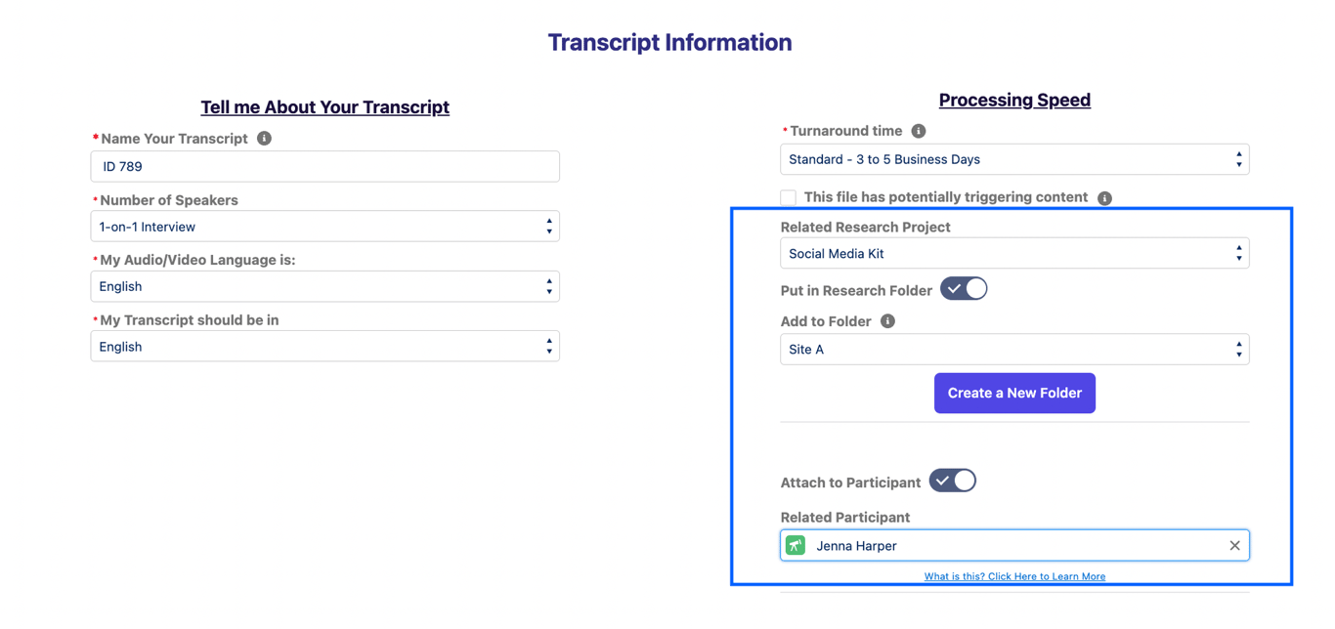Toggle off Put in Research Folder
The image size is (1335, 629).
964,289
